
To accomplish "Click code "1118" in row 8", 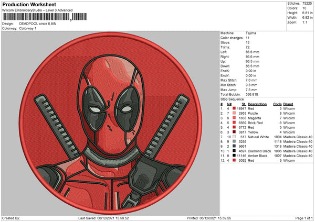I will coord(278,142).
